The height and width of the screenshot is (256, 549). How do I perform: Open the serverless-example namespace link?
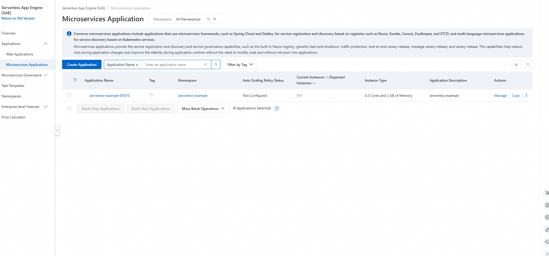(193, 96)
